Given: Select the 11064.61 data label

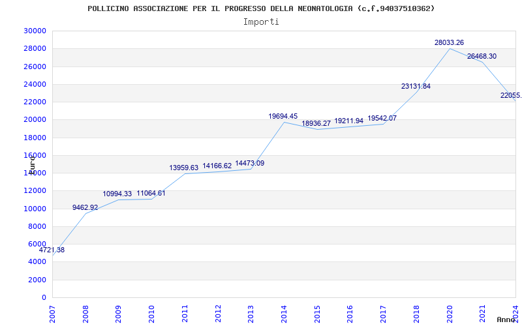Looking at the screenshot, I should pyautogui.click(x=151, y=193).
